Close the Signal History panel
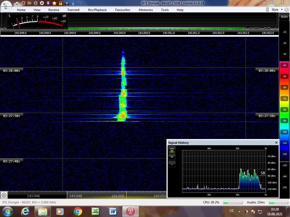 (x=276, y=143)
